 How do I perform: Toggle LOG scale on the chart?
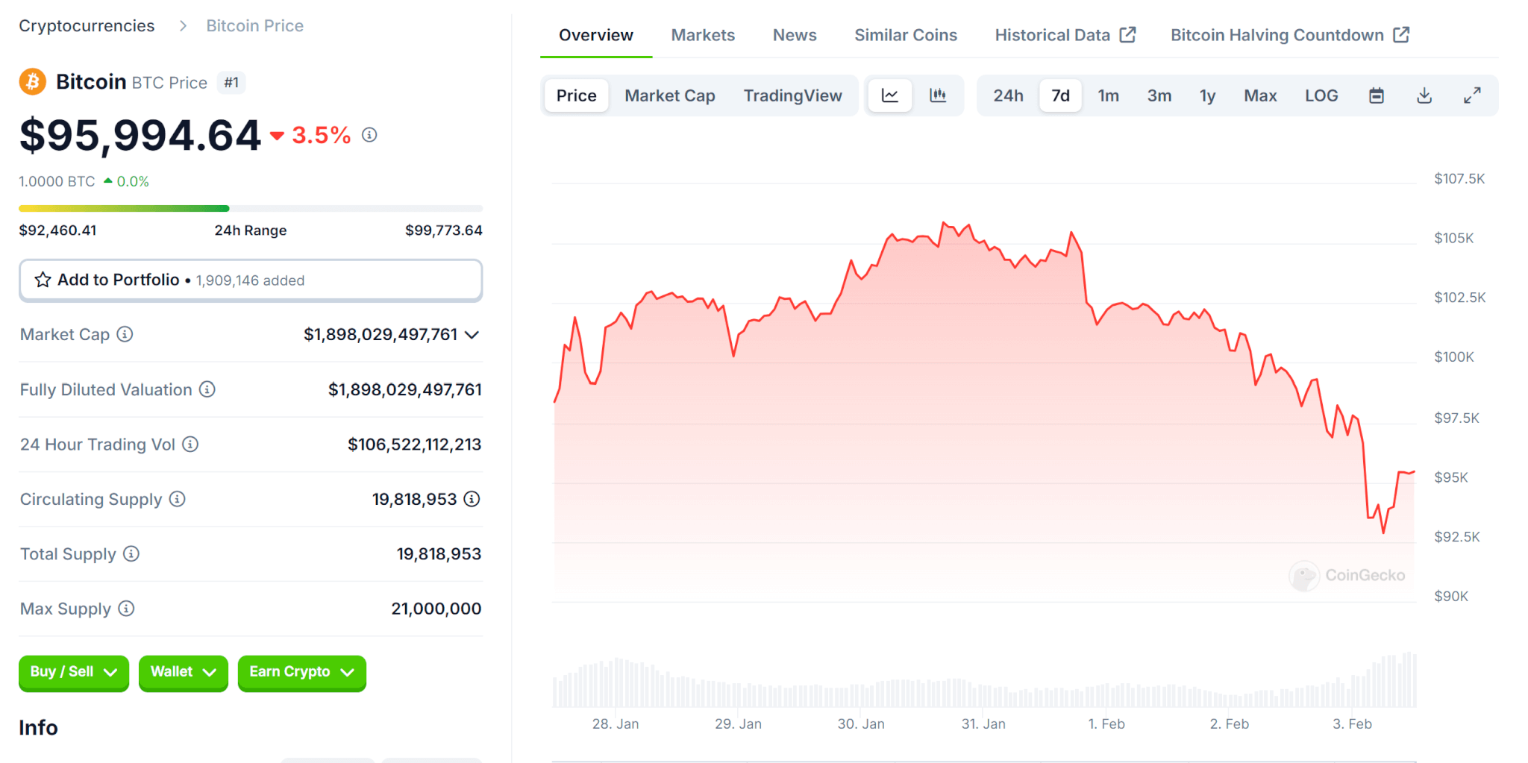coord(1321,95)
